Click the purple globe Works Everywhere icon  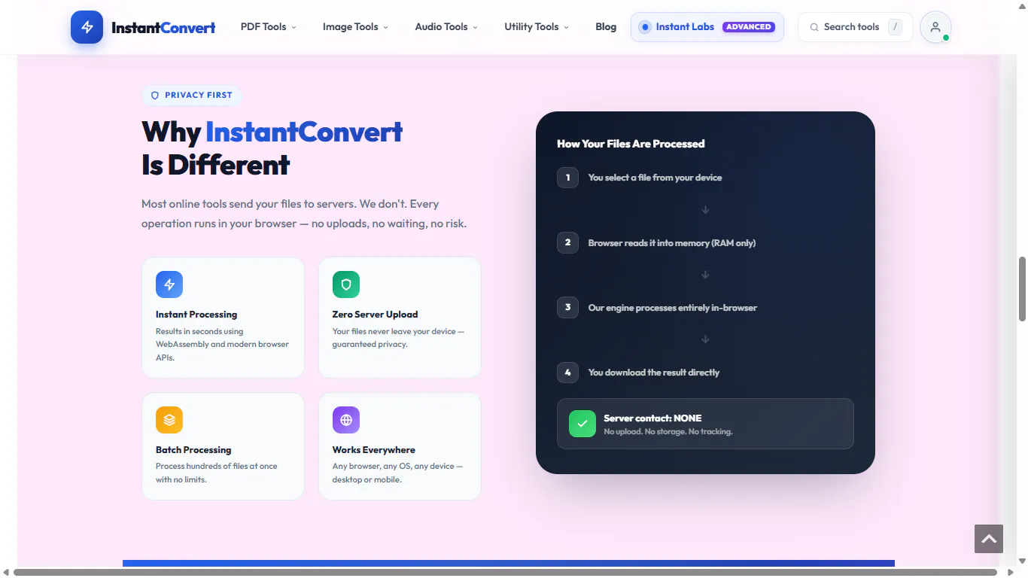pyautogui.click(x=346, y=420)
